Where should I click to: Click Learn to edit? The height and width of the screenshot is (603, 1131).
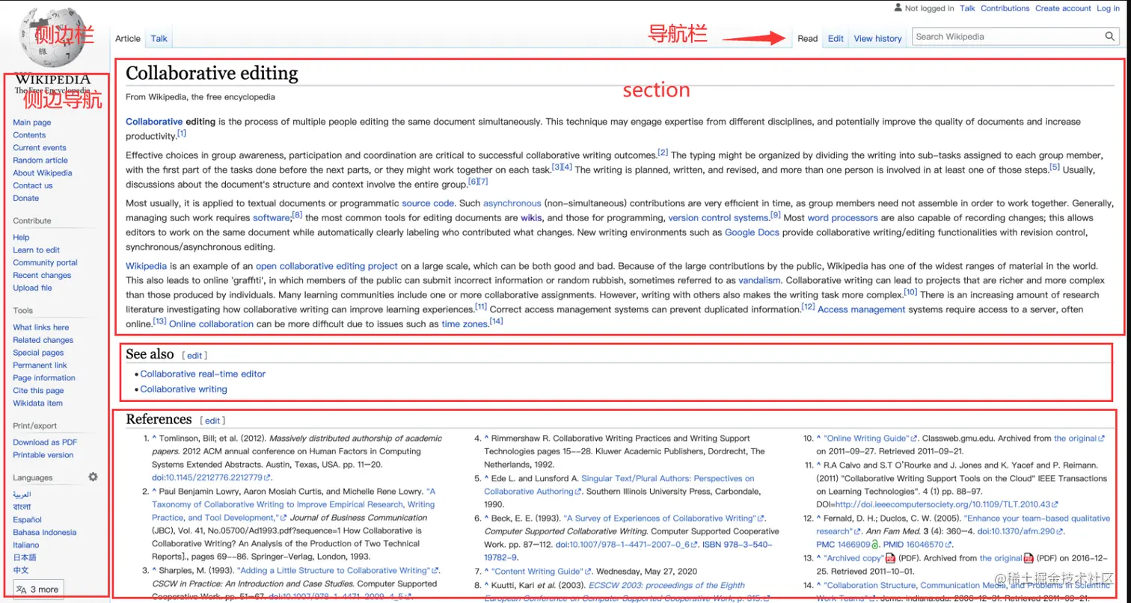pos(36,250)
